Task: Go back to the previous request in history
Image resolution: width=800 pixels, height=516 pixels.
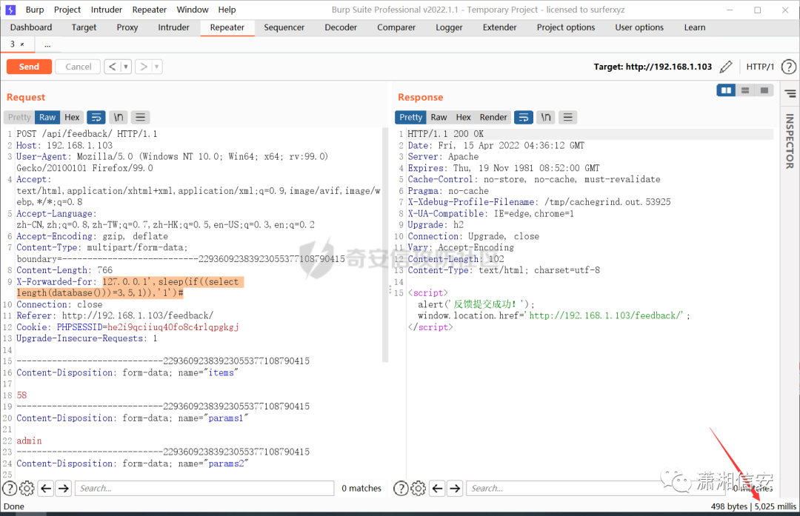Action: tap(113, 67)
